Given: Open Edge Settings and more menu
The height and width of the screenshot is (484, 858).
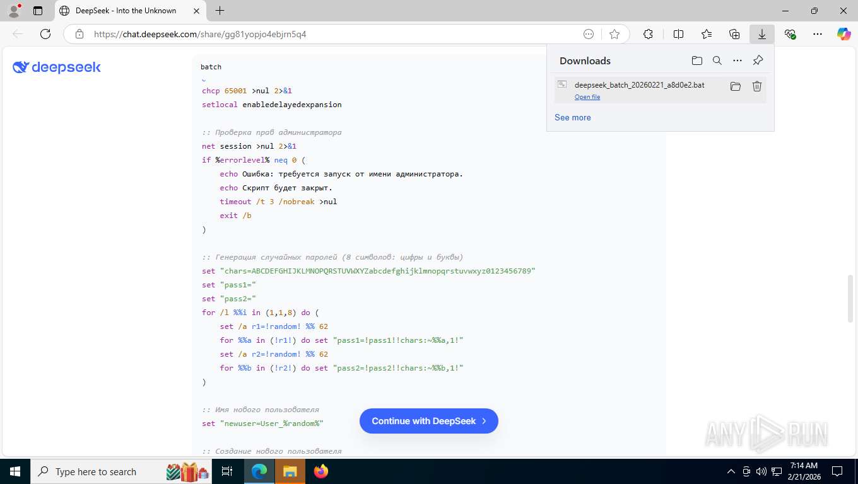Looking at the screenshot, I should 818,34.
